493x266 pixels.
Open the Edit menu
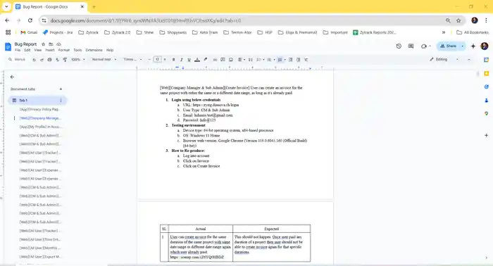(27, 50)
